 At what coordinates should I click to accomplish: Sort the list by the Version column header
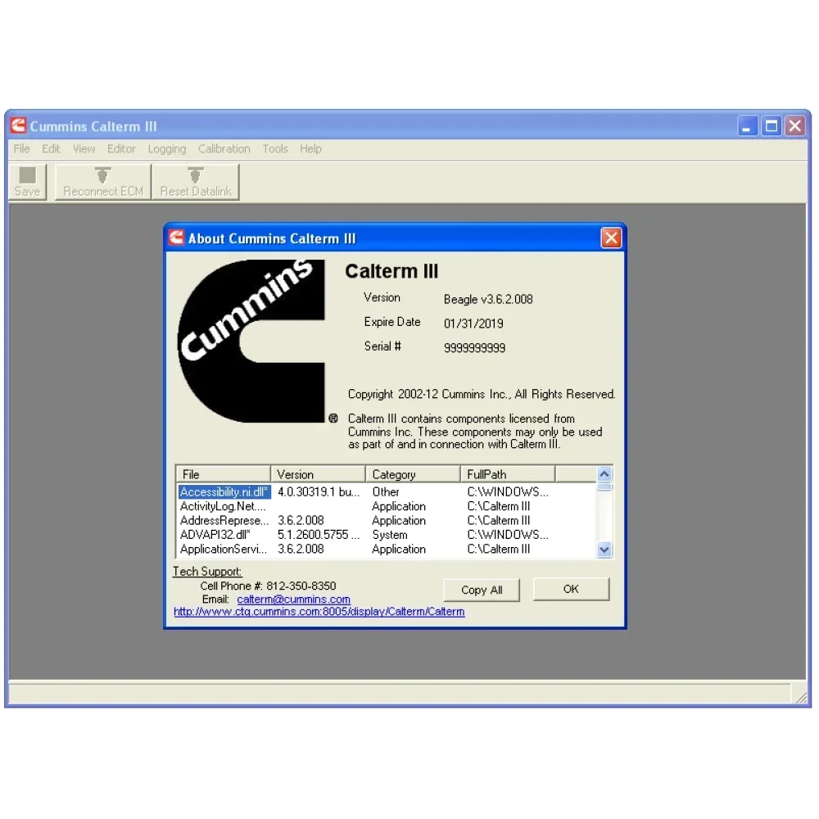318,474
